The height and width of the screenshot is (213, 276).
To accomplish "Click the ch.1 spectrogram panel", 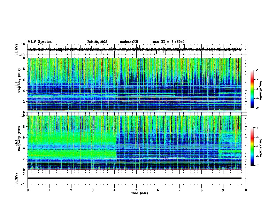I will pyautogui.click(x=134, y=85).
